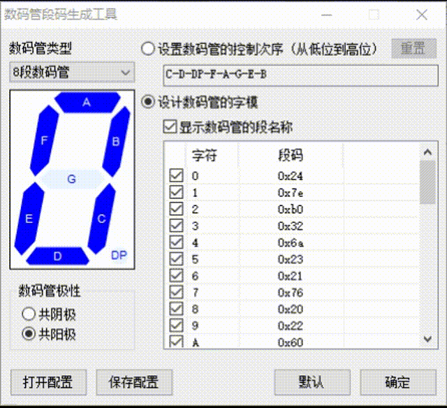
Task: Close the 数码管段码生成工具 window
Action: (422, 15)
